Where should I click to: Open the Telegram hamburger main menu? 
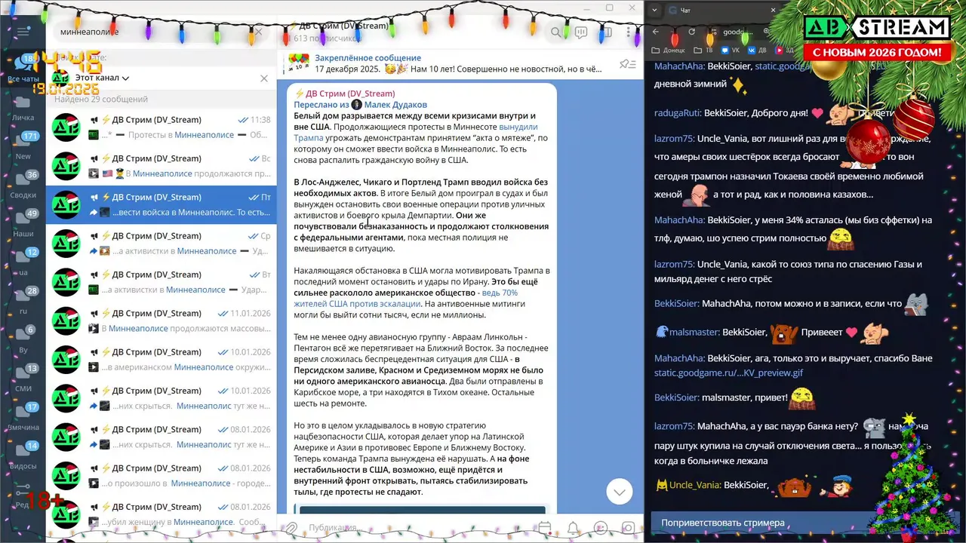(23, 32)
